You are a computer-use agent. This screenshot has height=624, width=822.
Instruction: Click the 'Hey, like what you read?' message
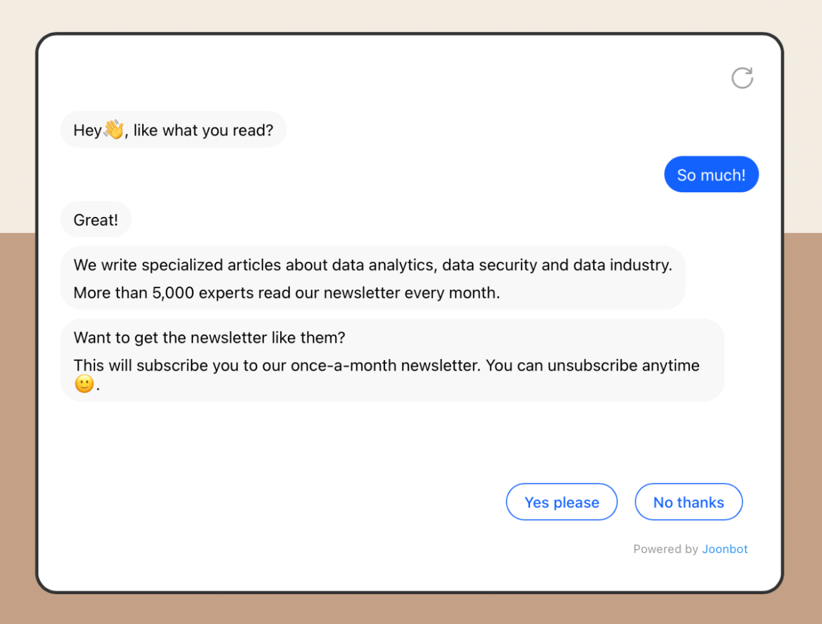click(173, 130)
